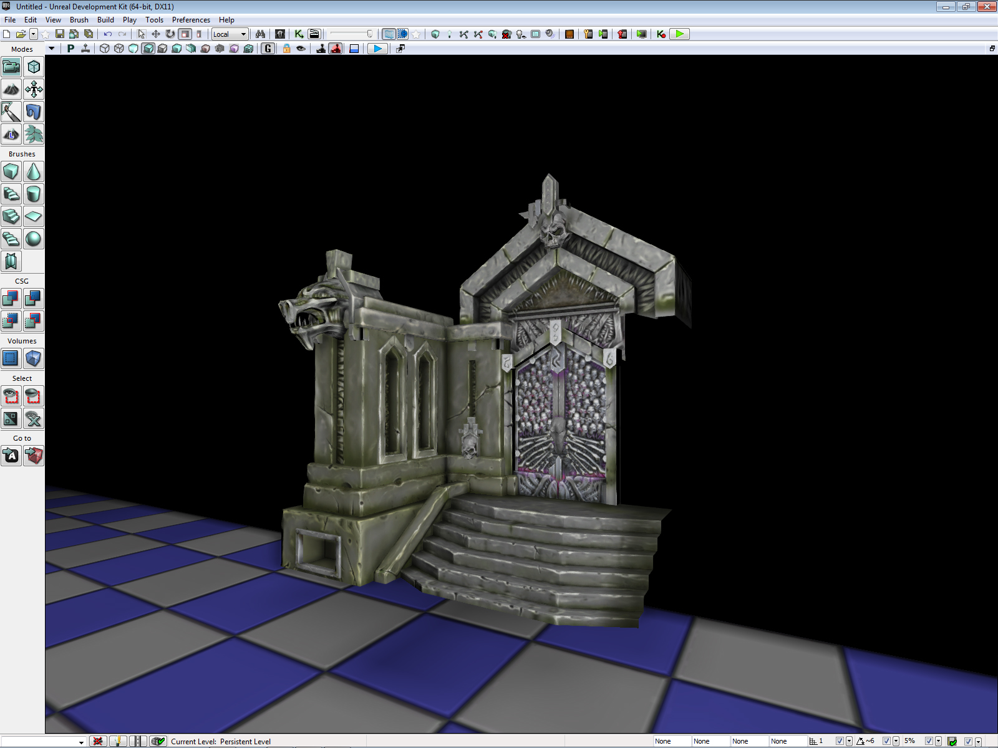This screenshot has width=998, height=748.
Task: Open the status bar command input dropdown
Action: 81,742
